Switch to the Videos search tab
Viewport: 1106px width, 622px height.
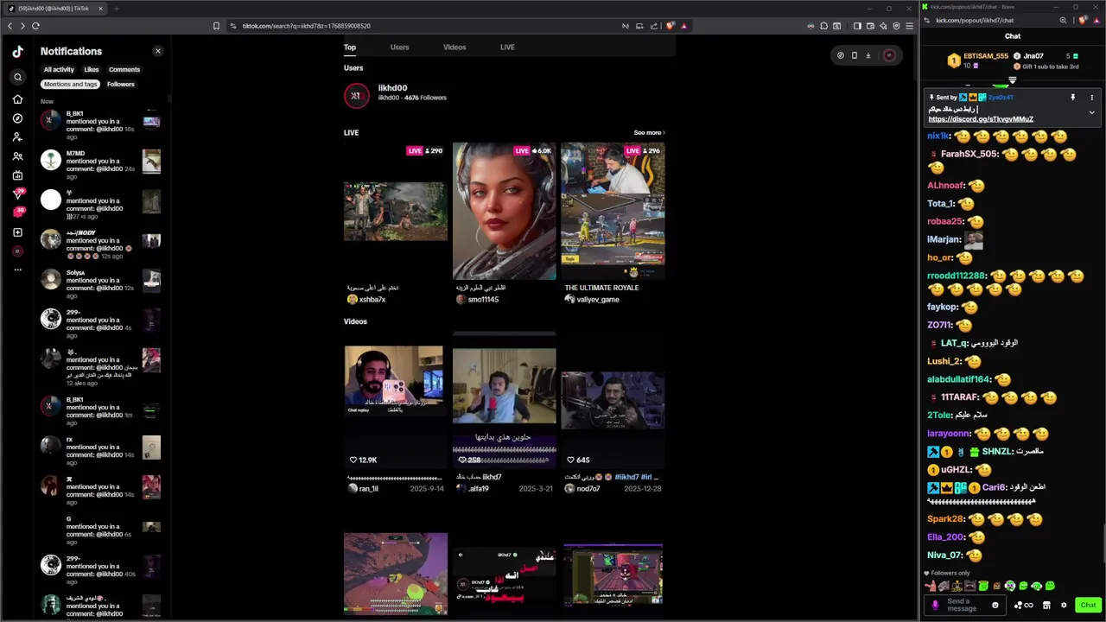point(454,48)
